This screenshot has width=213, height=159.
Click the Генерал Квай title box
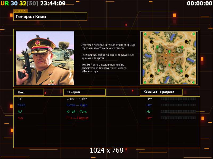click(50, 17)
